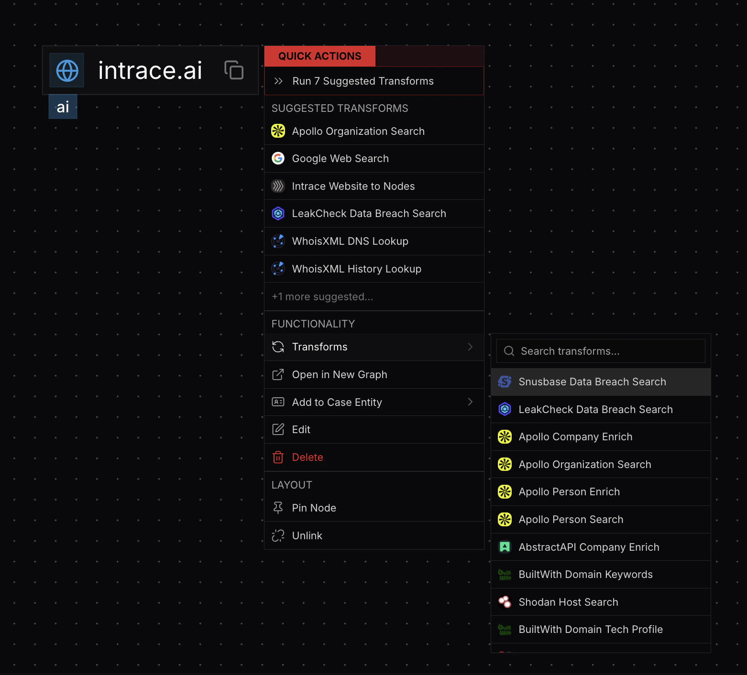Run BuiltWith Domain Tech Profile transform
747x675 pixels.
click(x=601, y=630)
